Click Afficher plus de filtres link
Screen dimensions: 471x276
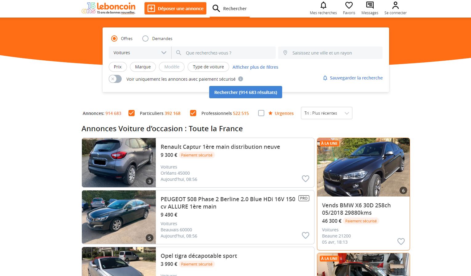255,67
